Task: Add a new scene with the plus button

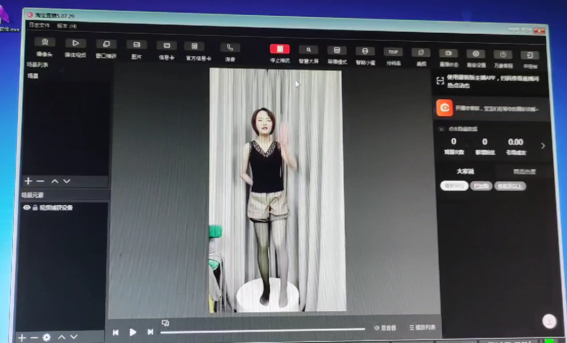Action: click(28, 181)
